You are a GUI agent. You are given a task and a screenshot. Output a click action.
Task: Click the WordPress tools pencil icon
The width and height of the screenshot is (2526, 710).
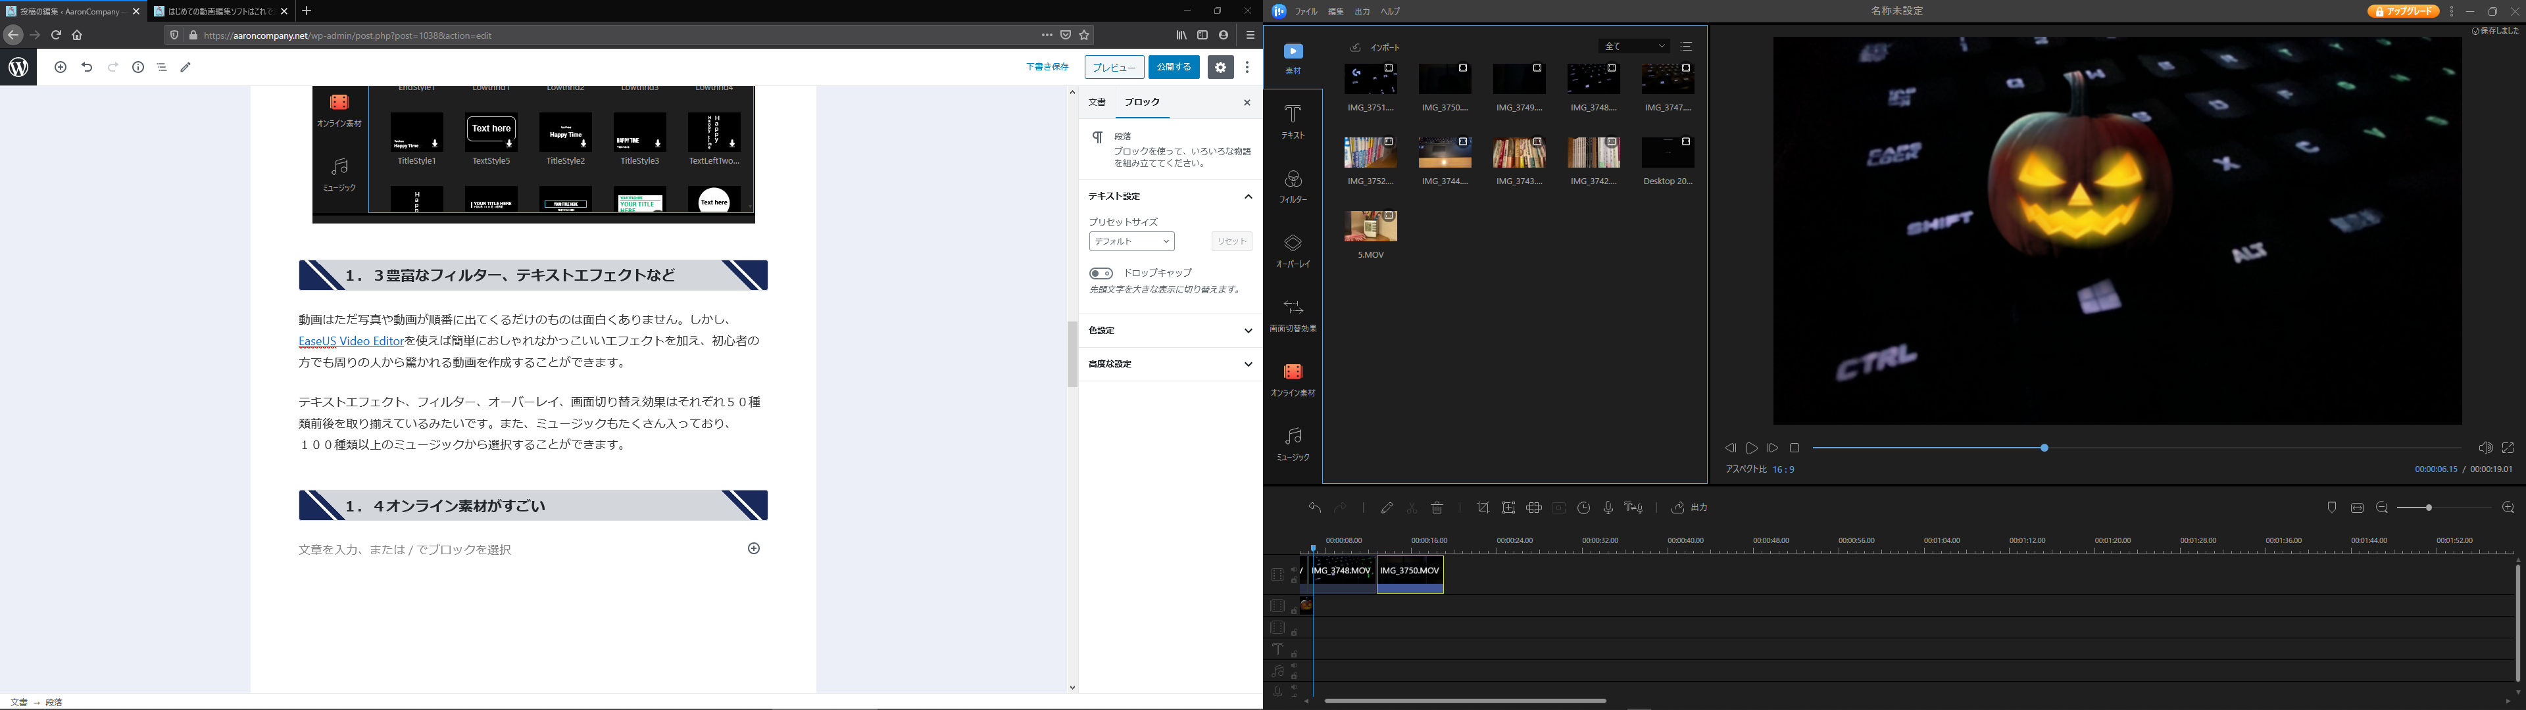[x=186, y=66]
